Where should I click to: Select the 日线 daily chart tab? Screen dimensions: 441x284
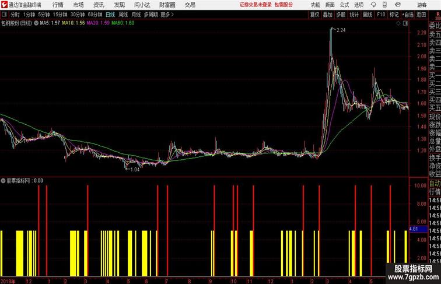point(110,15)
